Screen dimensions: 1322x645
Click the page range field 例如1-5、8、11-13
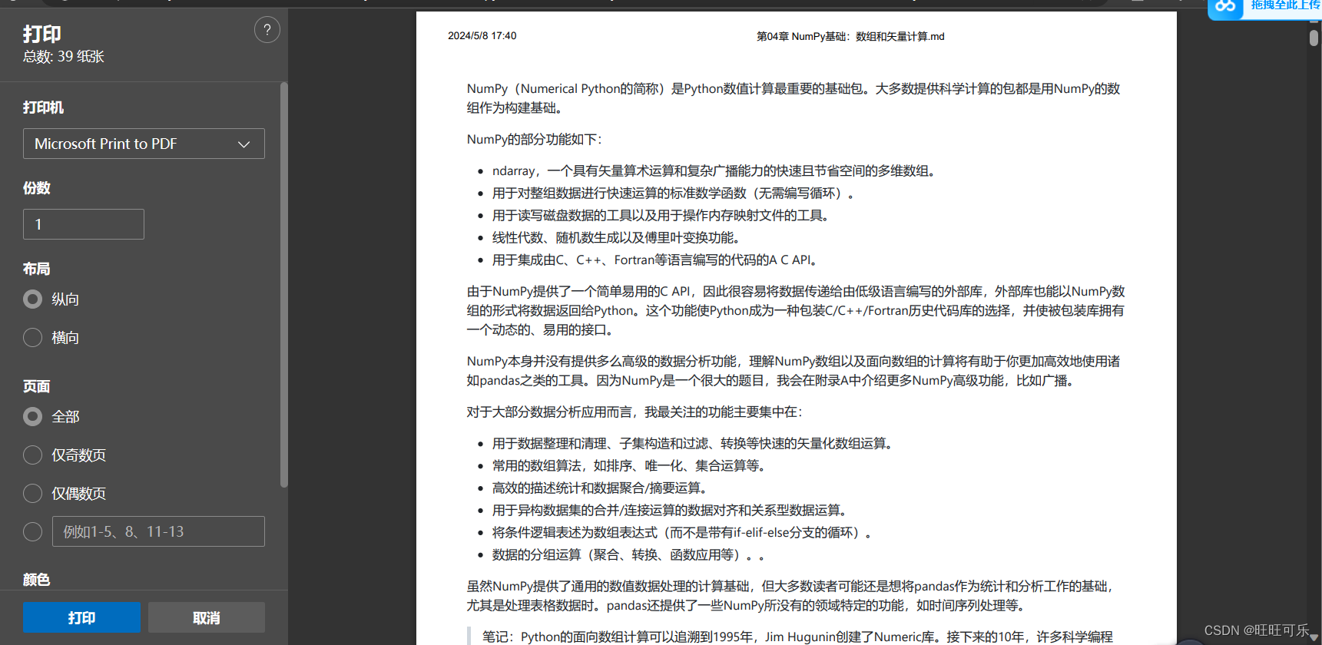158,531
